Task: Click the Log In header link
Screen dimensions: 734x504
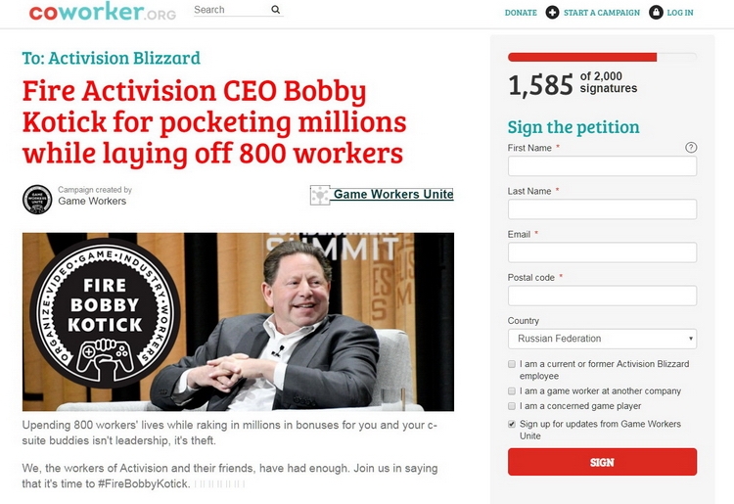Action: 680,13
